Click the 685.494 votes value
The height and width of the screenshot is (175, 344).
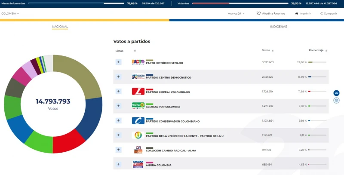coord(267,165)
